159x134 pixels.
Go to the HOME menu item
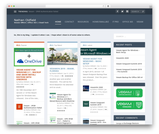pos(58,22)
